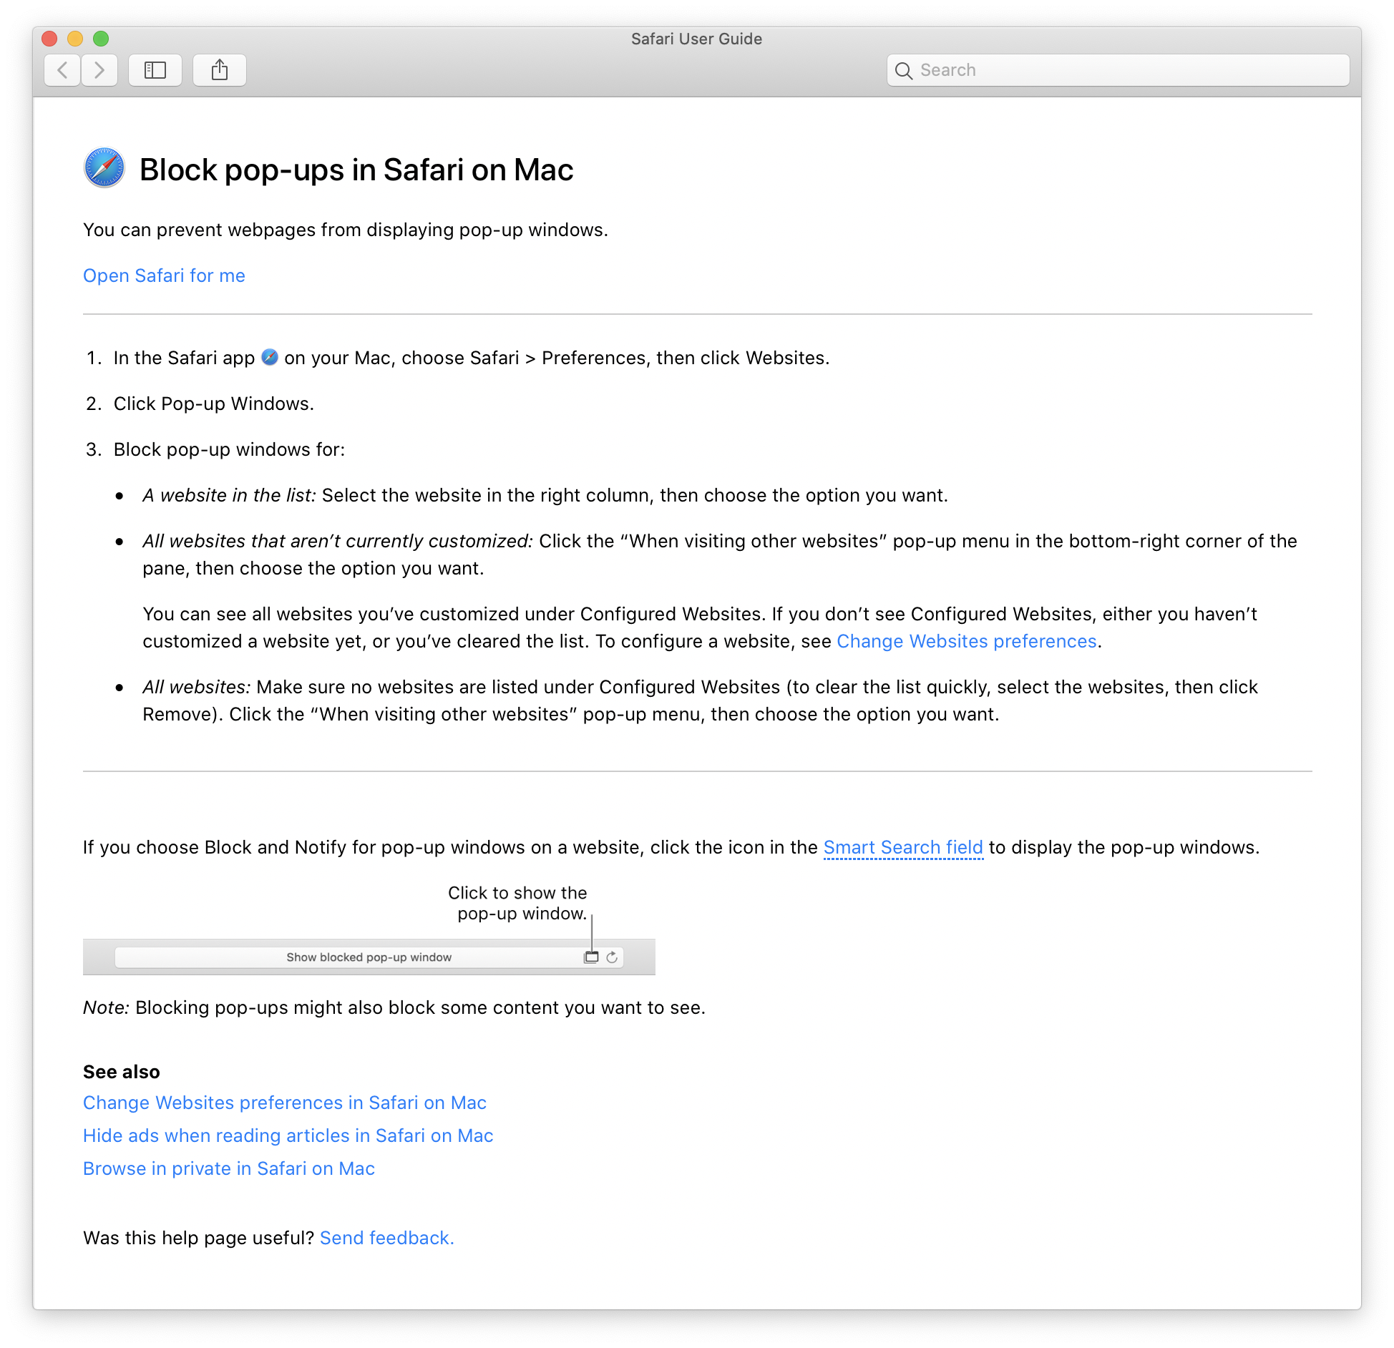
Task: Click Show blocked pop-up window address bar image
Action: (369, 957)
